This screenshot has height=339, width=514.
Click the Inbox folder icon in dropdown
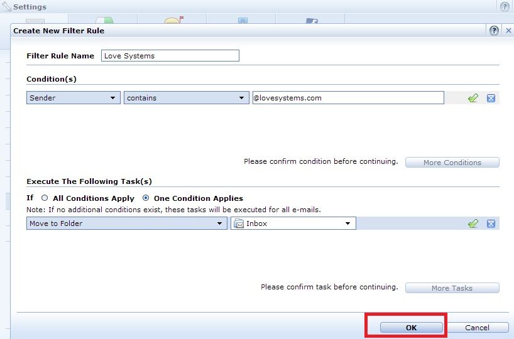click(239, 223)
